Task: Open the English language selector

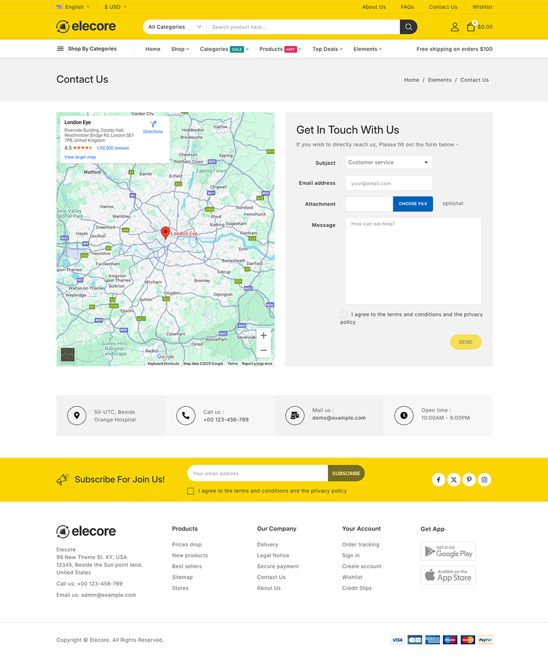Action: pos(73,7)
